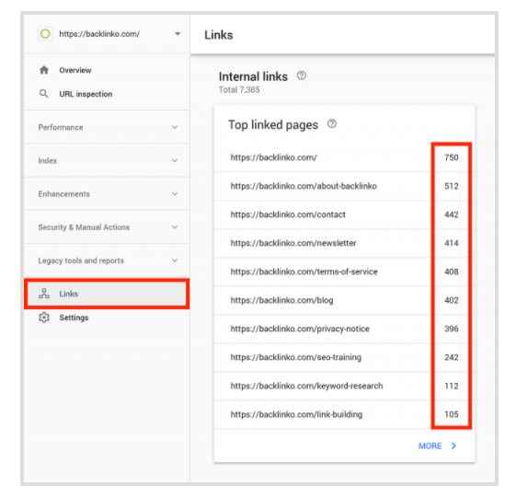Click the Top linked pages heading
Viewport: 516px width, 497px height.
[x=273, y=125]
